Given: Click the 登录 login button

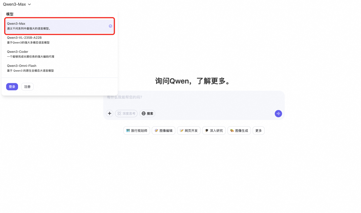Looking at the screenshot, I should coord(12,86).
